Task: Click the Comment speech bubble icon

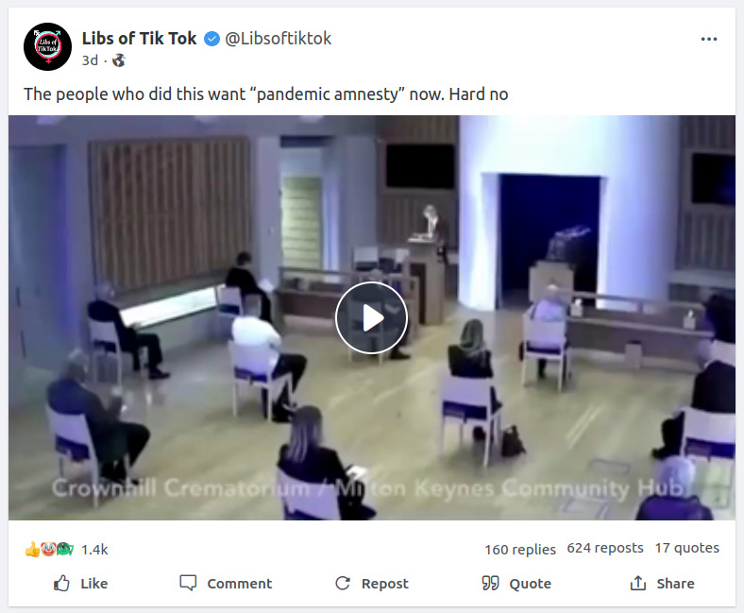Action: tap(188, 583)
